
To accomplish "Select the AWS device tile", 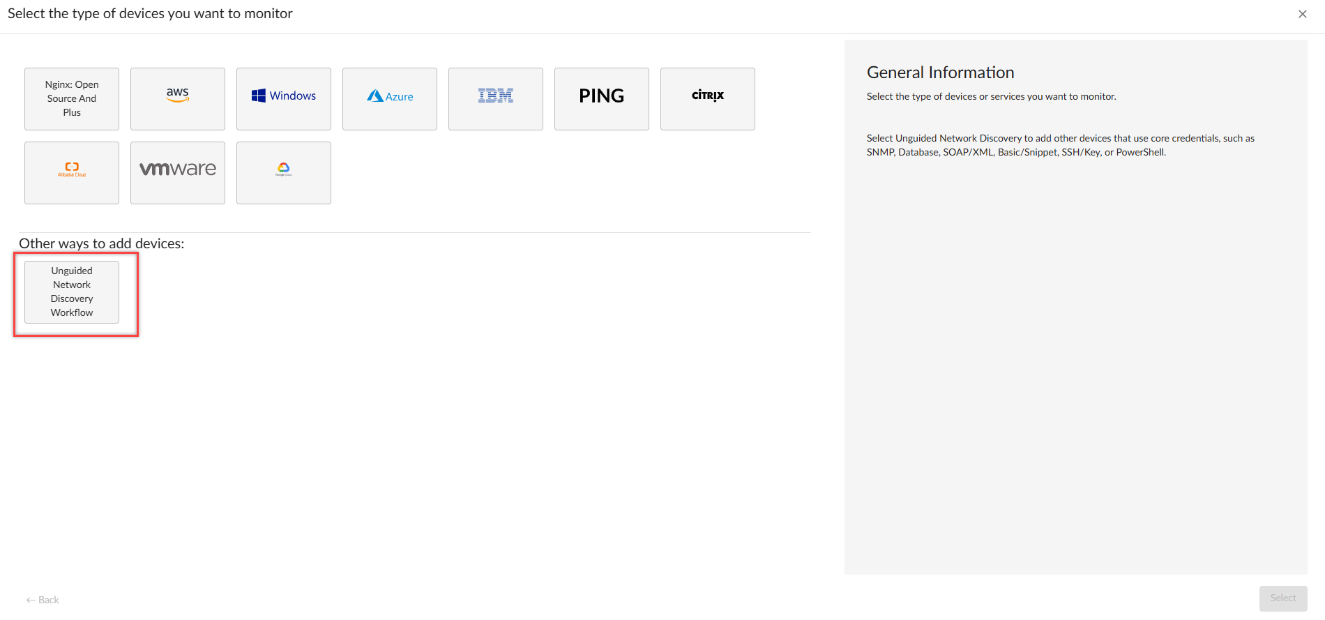I will (178, 98).
